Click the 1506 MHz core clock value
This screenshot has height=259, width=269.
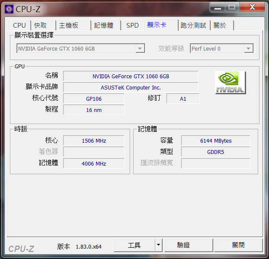[94, 141]
